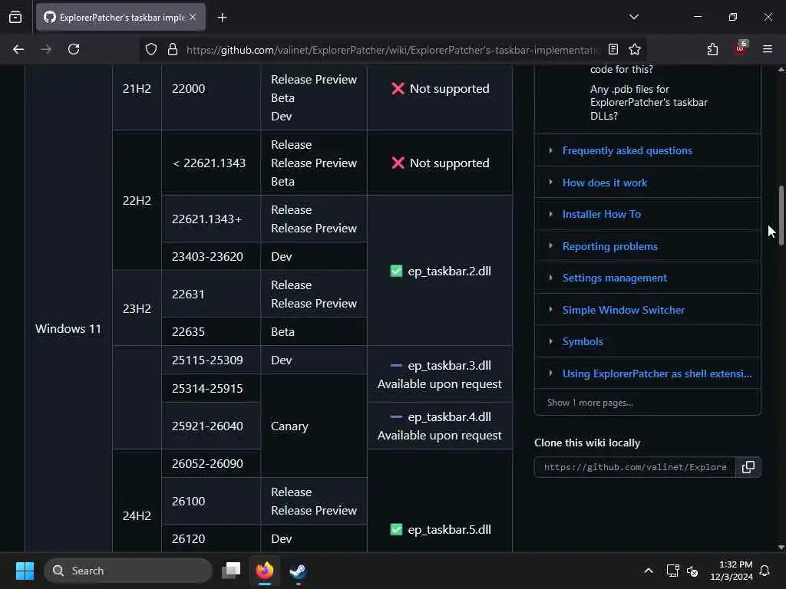Click the 25921-26040 build cell

pyautogui.click(x=211, y=426)
